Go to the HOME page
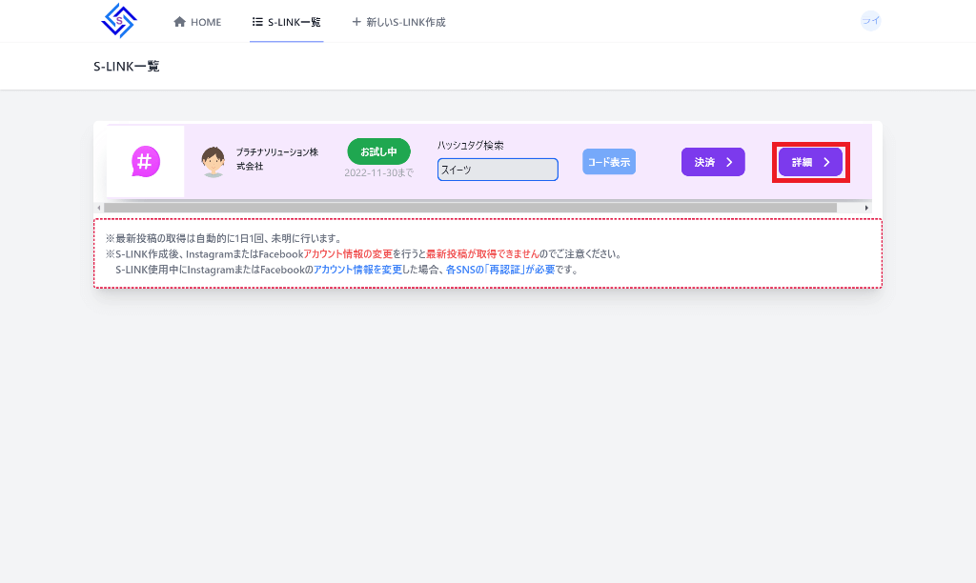The width and height of the screenshot is (976, 583). tap(197, 22)
